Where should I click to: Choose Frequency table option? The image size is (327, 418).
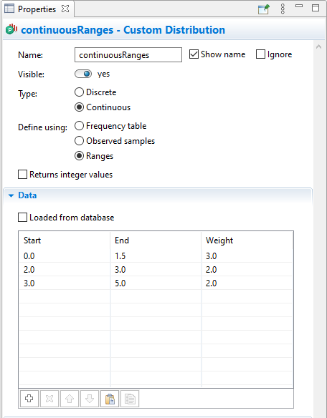point(79,126)
